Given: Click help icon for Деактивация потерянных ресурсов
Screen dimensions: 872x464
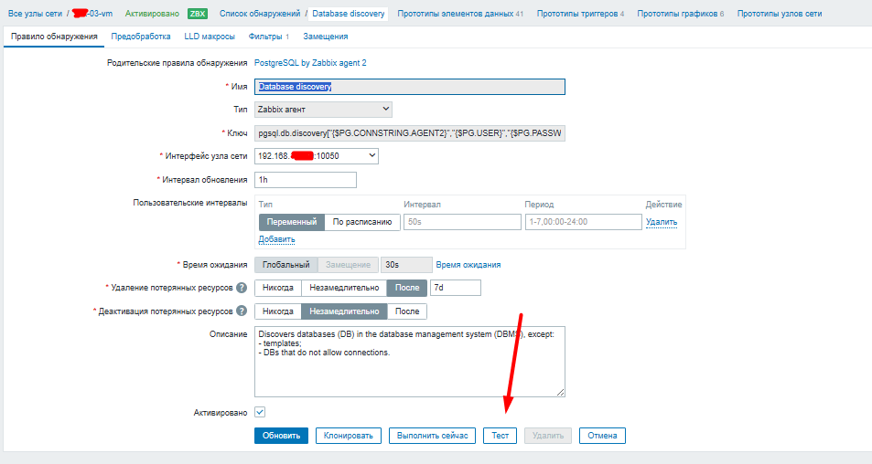Looking at the screenshot, I should coord(242,311).
